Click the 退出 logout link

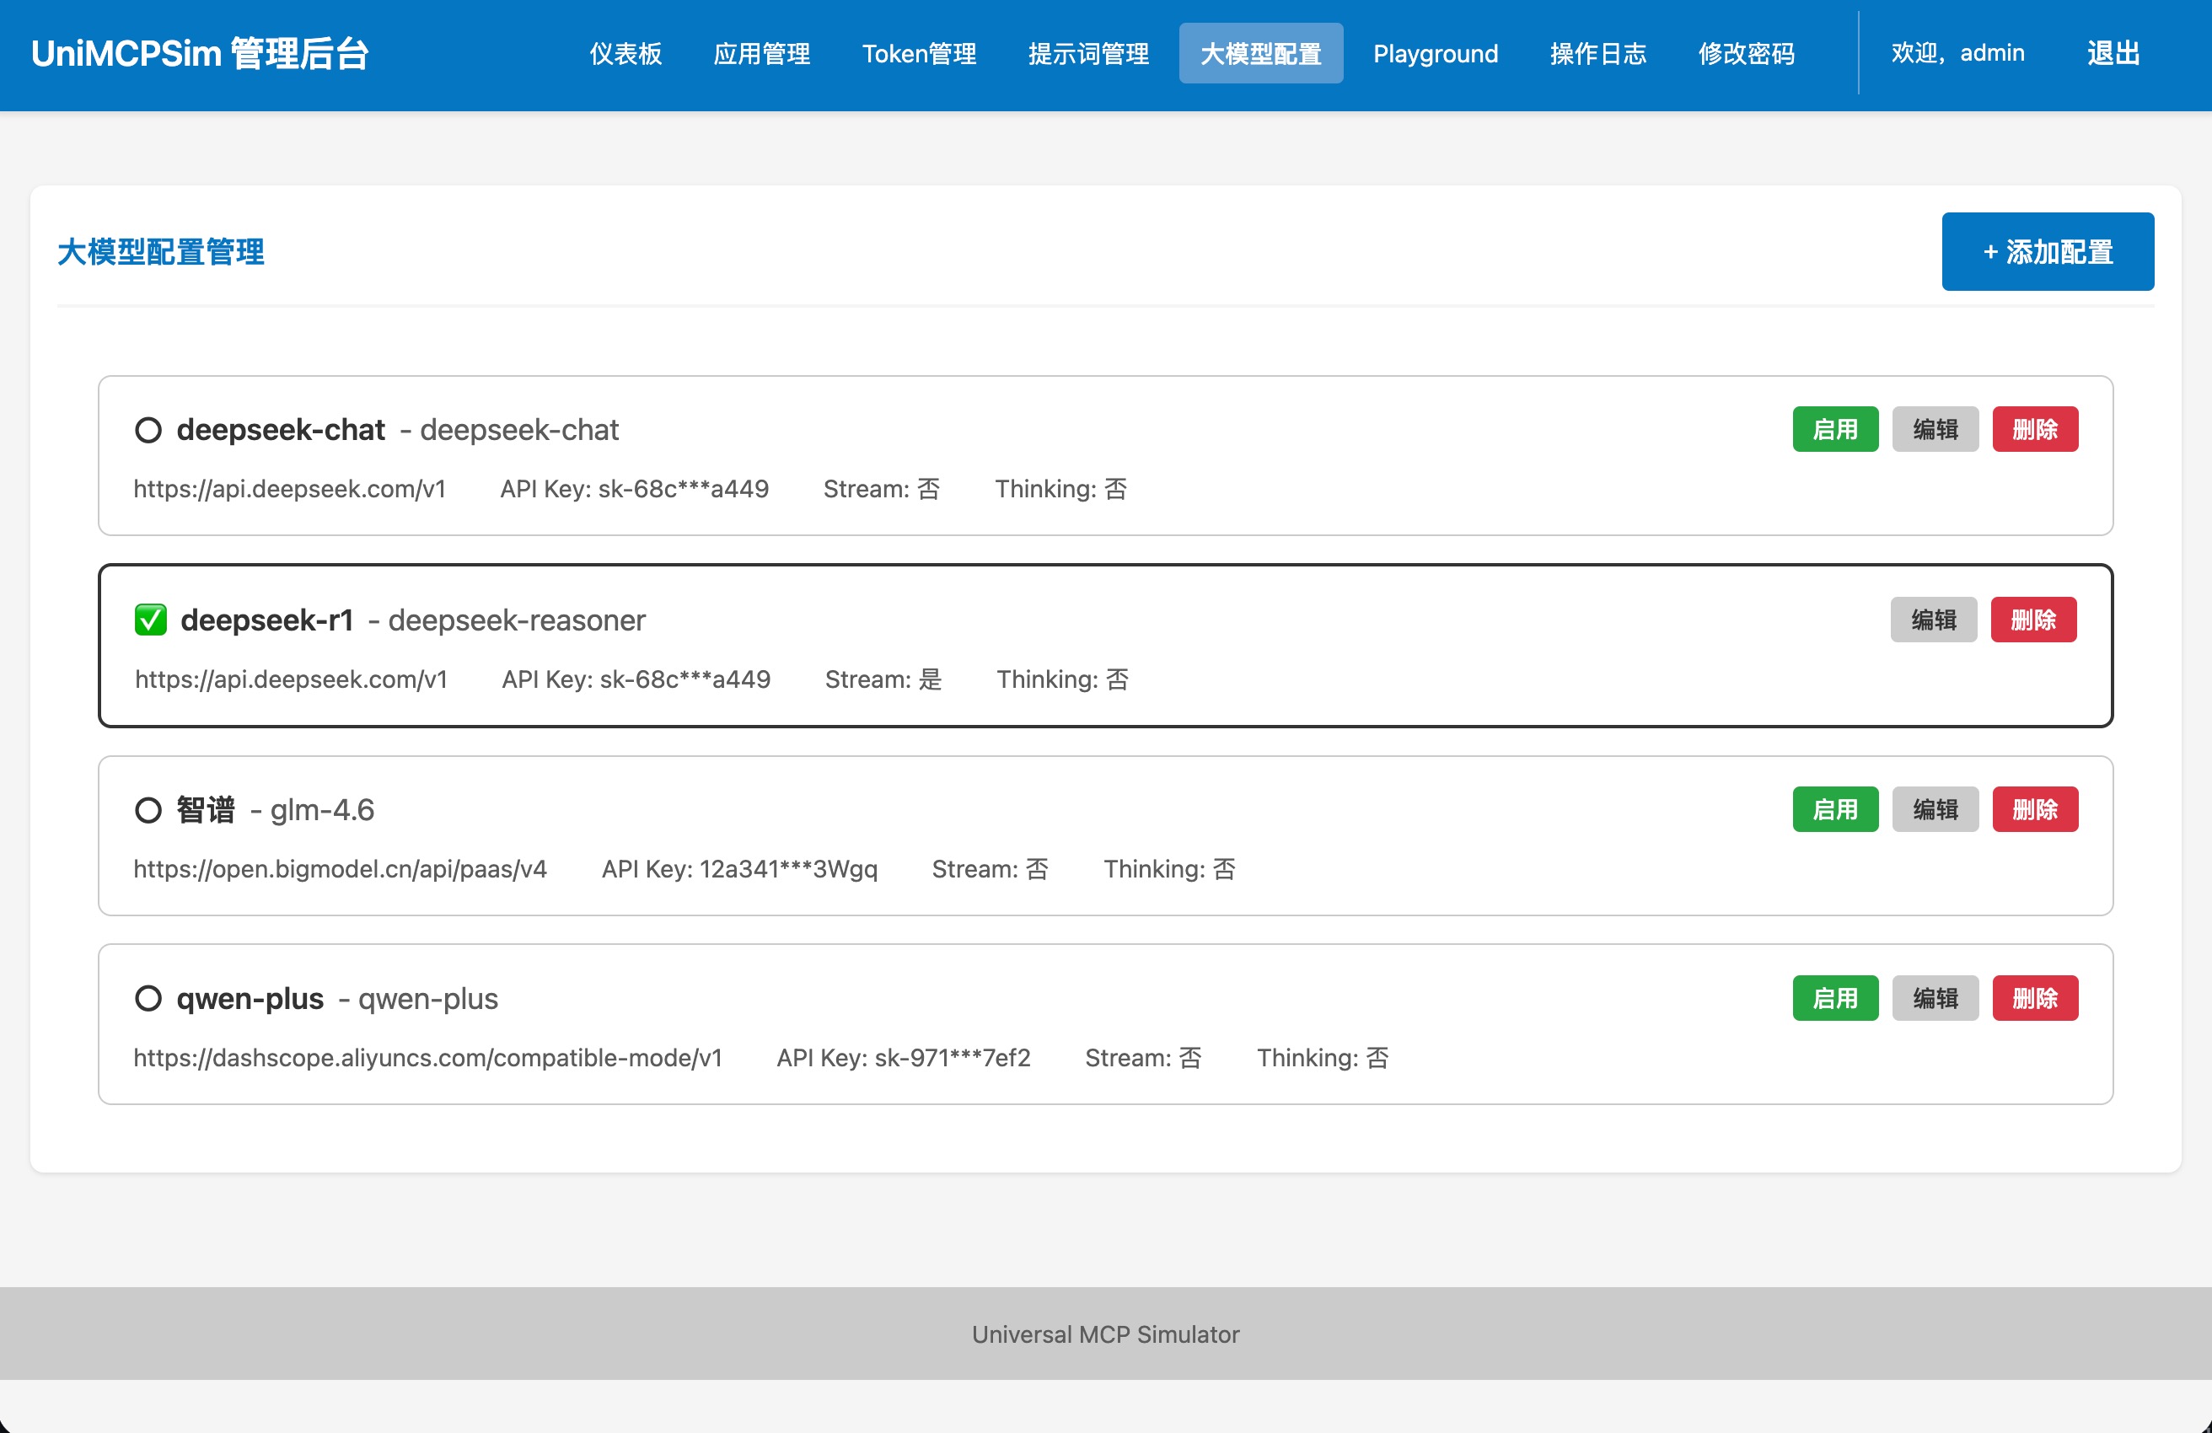point(2113,53)
